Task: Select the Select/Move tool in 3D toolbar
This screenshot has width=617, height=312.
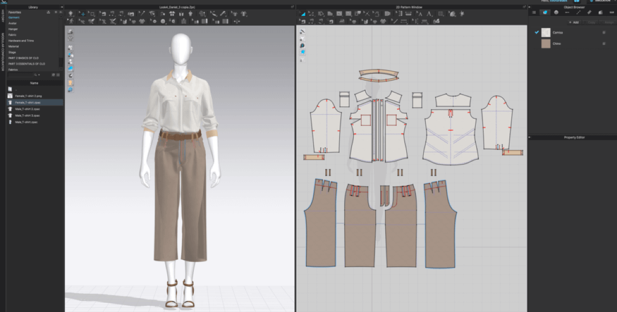Action: pos(82,14)
